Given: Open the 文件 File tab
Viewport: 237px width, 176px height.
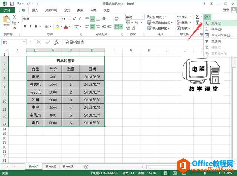Looking at the screenshot, I should [x=7, y=10].
